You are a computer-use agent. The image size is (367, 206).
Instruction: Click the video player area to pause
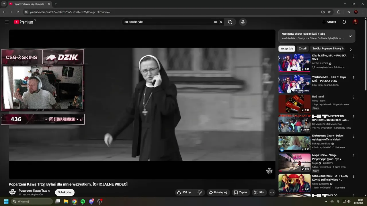coord(142,104)
